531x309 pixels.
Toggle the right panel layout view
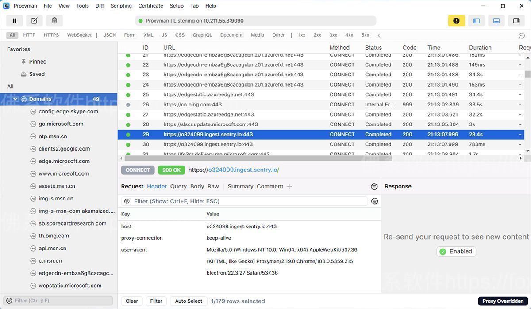coord(516,20)
